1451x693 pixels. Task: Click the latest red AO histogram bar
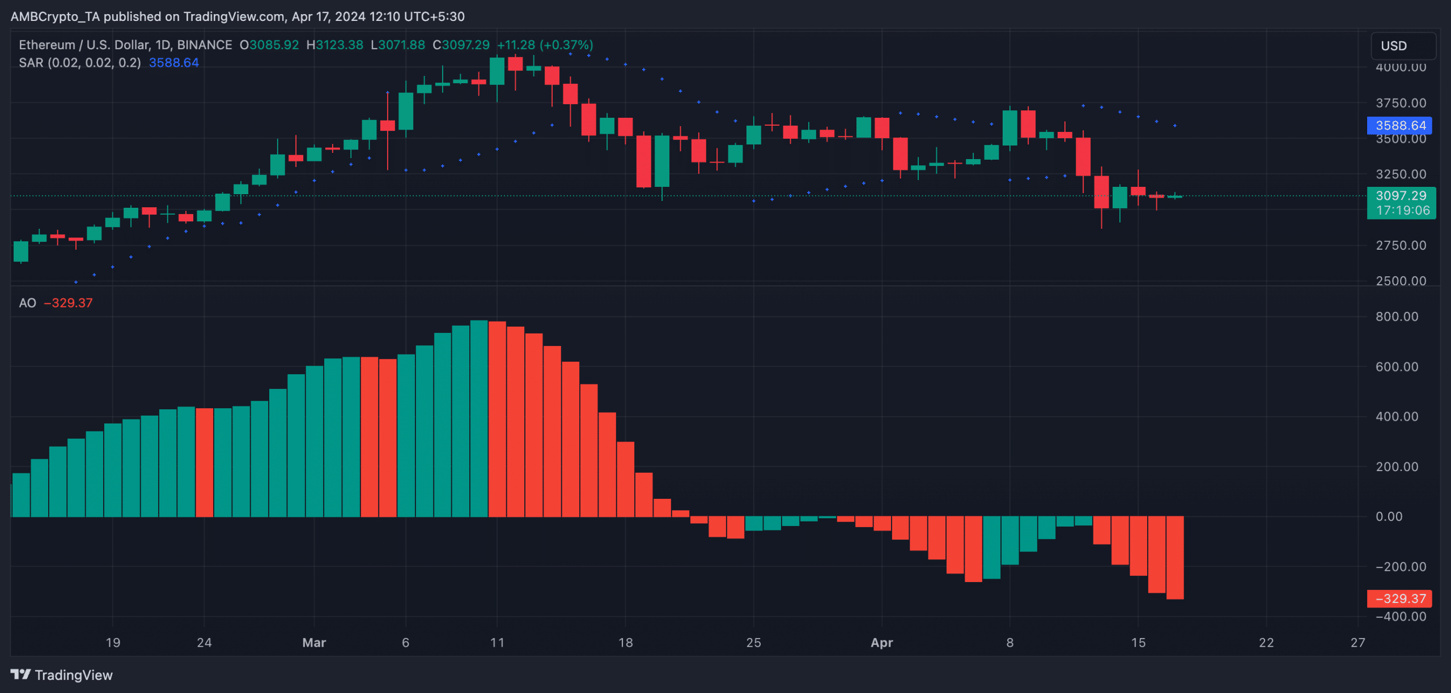tap(1175, 558)
